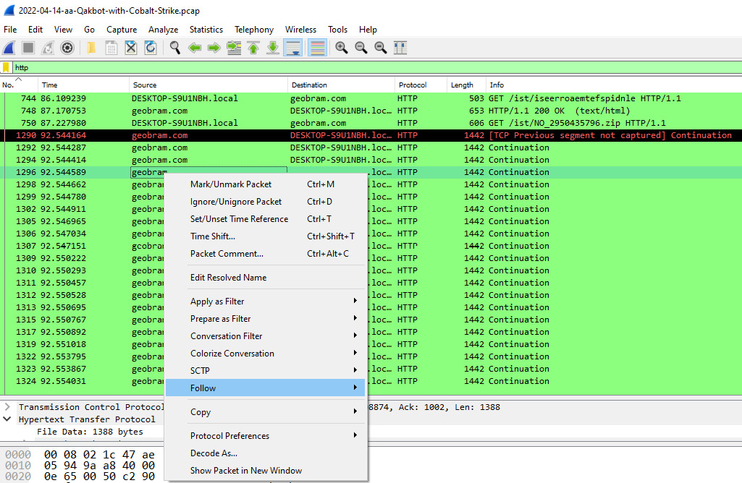
Task: Choose Edit Resolved Name
Action: [266, 278]
